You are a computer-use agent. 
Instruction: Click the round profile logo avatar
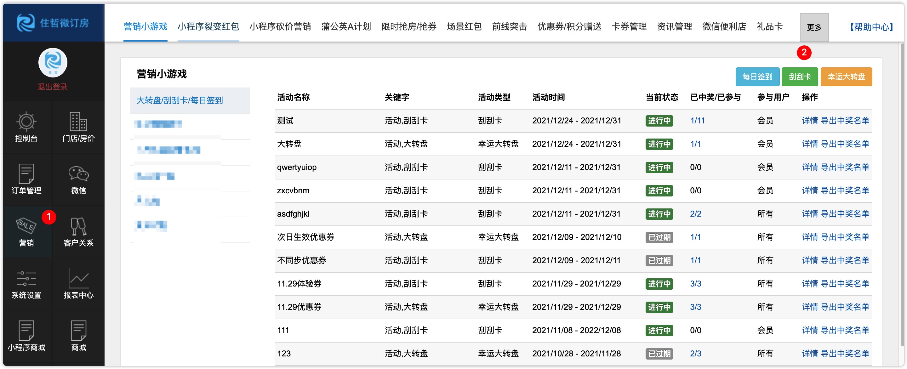click(53, 62)
